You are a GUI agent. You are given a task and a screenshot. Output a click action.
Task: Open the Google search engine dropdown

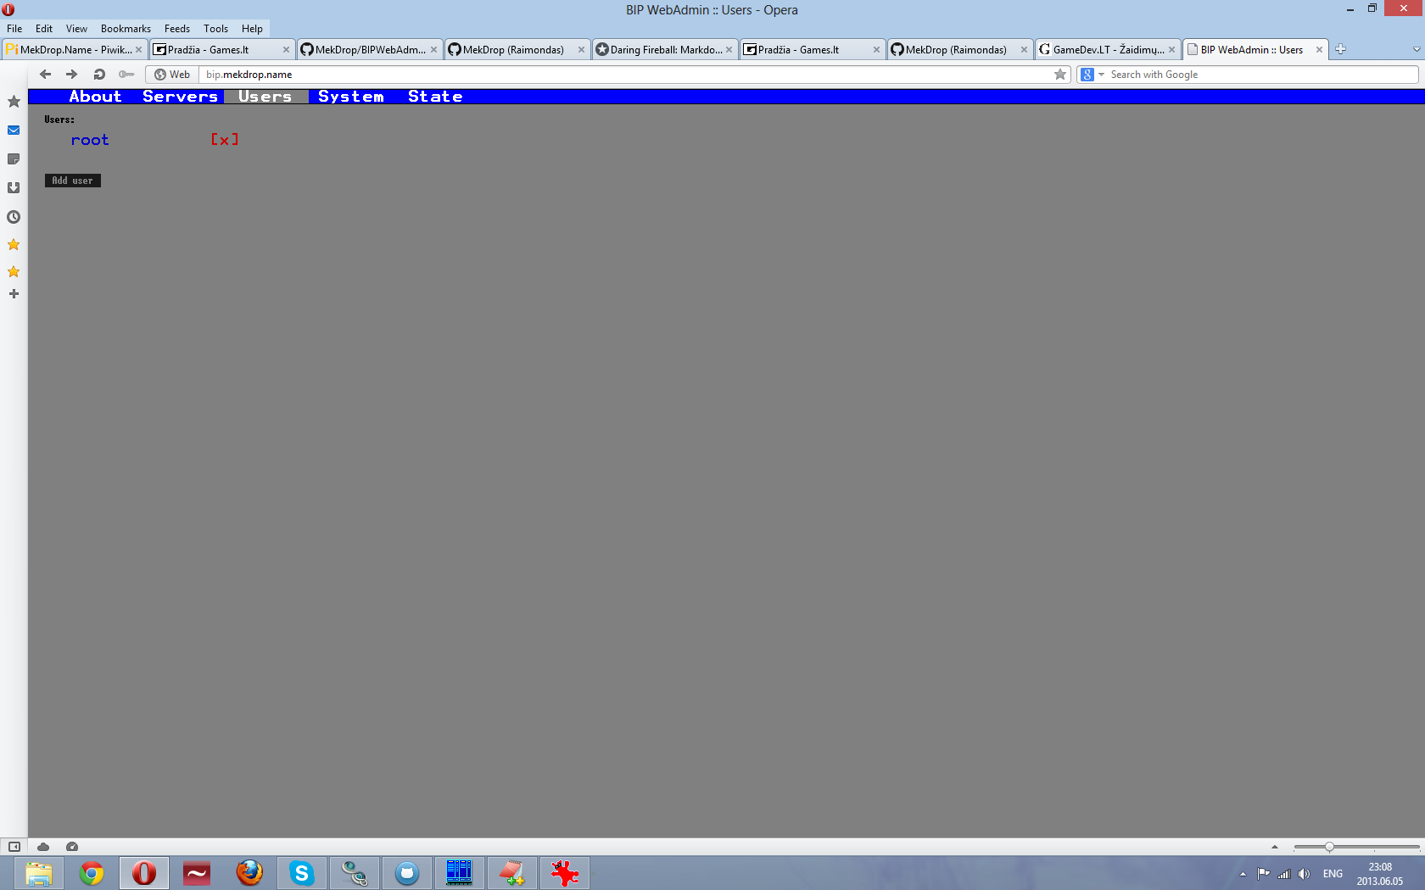1092,75
